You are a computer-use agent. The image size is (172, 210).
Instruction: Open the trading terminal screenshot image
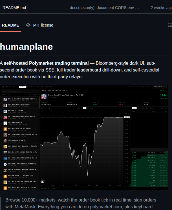[84, 137]
